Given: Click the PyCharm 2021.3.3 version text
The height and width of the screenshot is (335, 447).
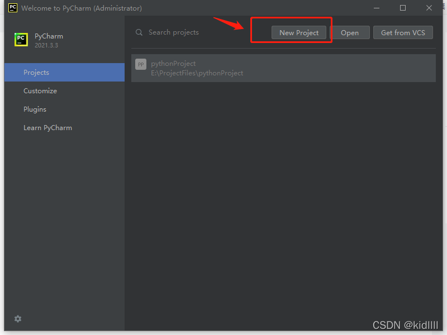Looking at the screenshot, I should (46, 45).
